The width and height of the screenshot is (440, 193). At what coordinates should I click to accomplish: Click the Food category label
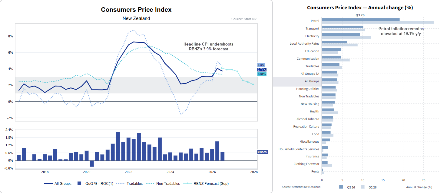316,134
